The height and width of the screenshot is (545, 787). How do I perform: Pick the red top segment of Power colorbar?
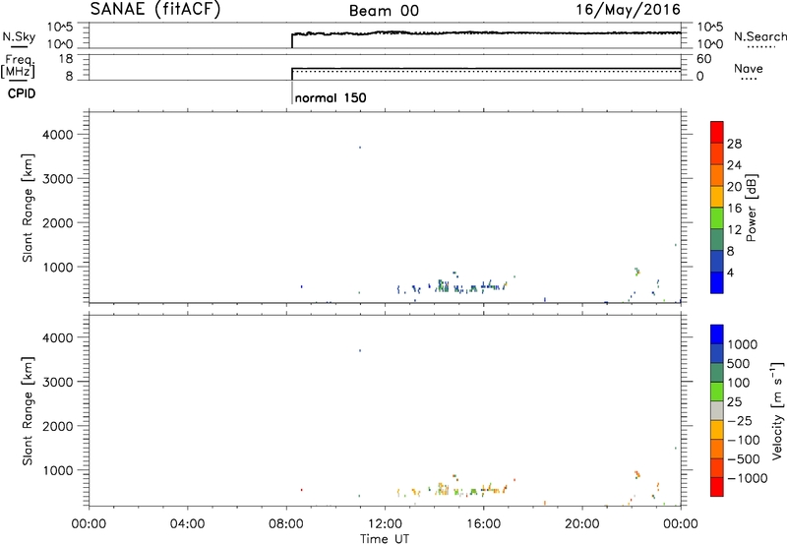(x=717, y=132)
